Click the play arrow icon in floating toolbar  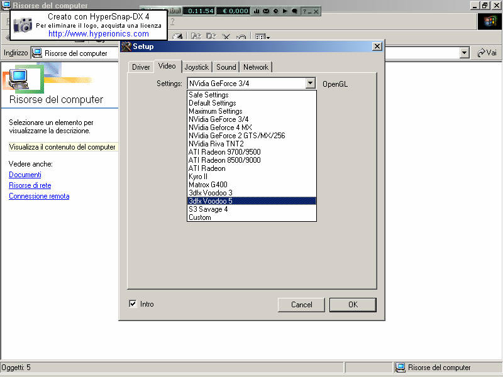point(285,11)
